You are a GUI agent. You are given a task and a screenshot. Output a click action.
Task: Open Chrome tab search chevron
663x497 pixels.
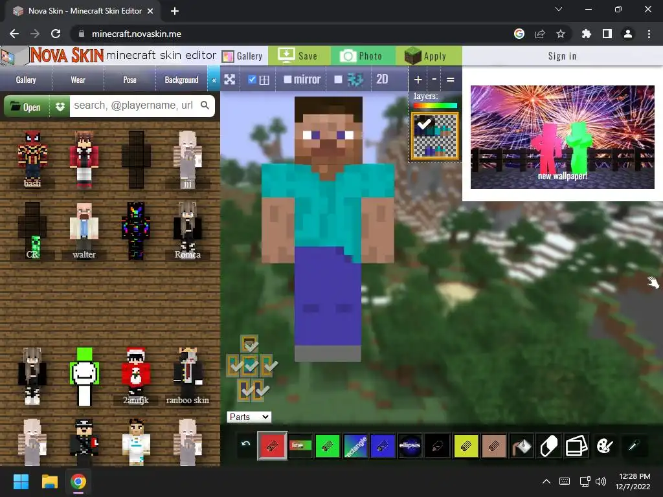click(x=559, y=9)
